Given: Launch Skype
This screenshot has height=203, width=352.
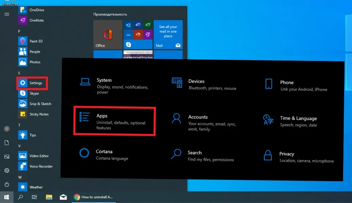Looking at the screenshot, I should coord(34,93).
